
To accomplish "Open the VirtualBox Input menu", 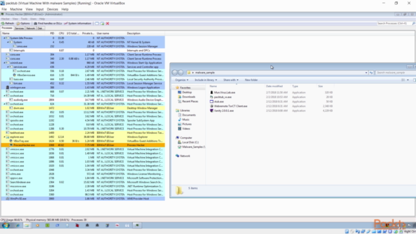I will (40, 9).
